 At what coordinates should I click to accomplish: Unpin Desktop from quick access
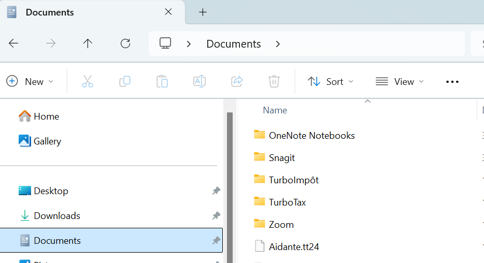tap(216, 191)
